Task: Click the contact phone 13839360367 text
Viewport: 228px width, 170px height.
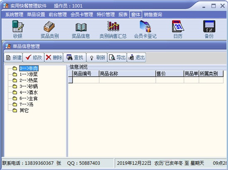Action: [x=39, y=163]
